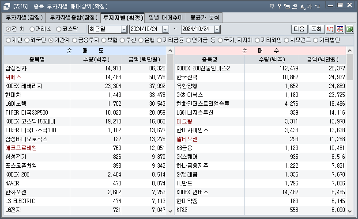
Task: Open the end date calendar dropdown
Action: 217,29
